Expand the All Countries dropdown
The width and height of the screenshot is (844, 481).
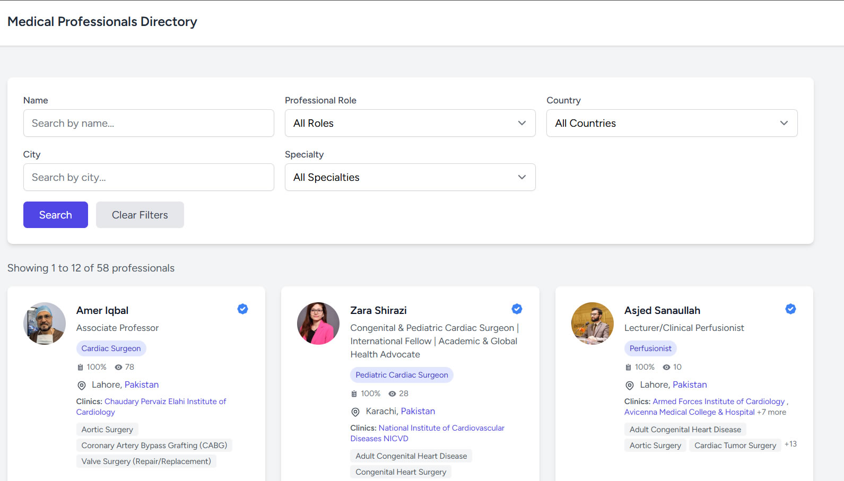[x=672, y=123]
